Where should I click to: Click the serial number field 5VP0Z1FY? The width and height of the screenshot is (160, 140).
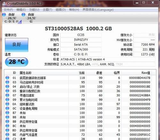pyautogui.click(x=81, y=40)
